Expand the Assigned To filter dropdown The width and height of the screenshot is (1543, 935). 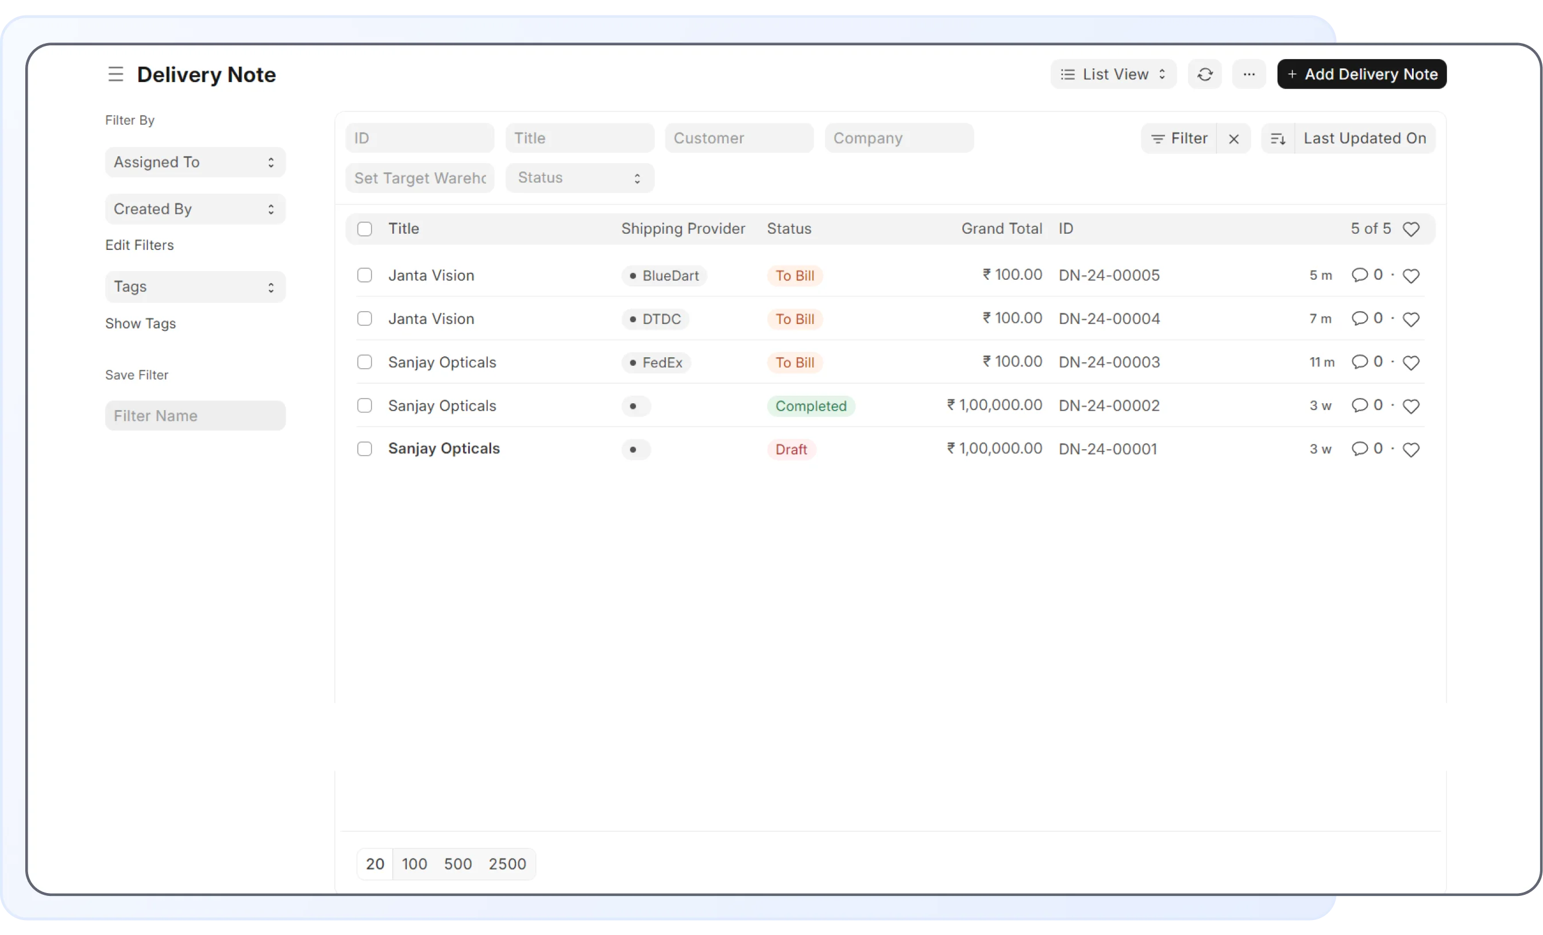tap(195, 162)
